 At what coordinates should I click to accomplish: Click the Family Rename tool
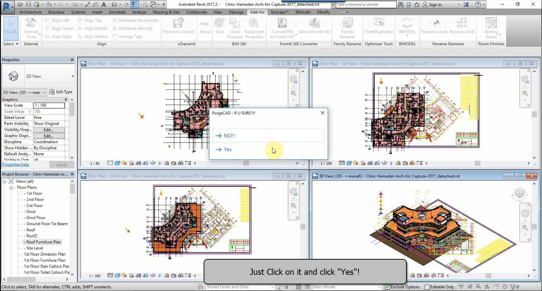[x=347, y=28]
